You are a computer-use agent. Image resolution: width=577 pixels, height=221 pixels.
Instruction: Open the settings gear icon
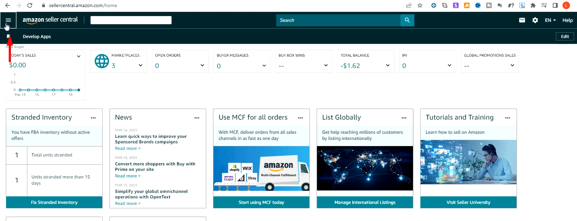pos(535,20)
